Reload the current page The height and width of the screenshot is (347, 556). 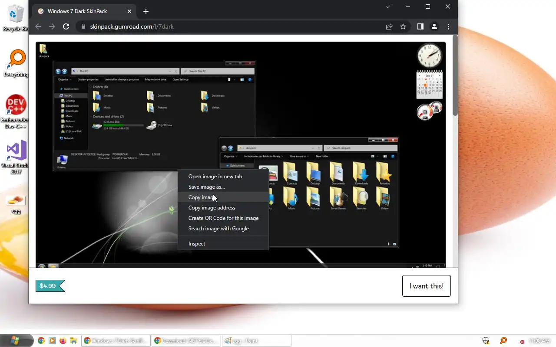(66, 26)
